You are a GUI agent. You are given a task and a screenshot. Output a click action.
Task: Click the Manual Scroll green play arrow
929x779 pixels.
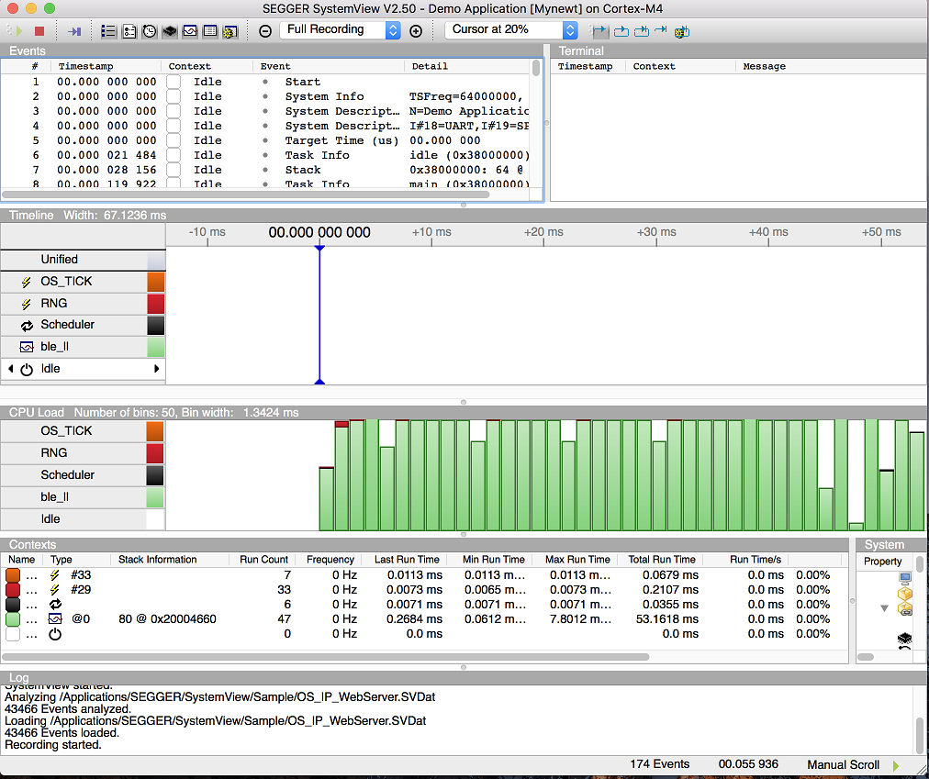[x=896, y=765]
